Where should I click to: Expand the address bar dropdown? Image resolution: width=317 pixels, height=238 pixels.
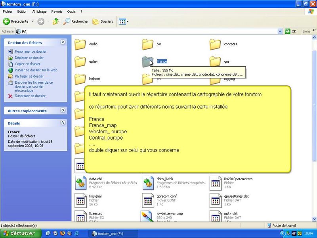pos(280,31)
